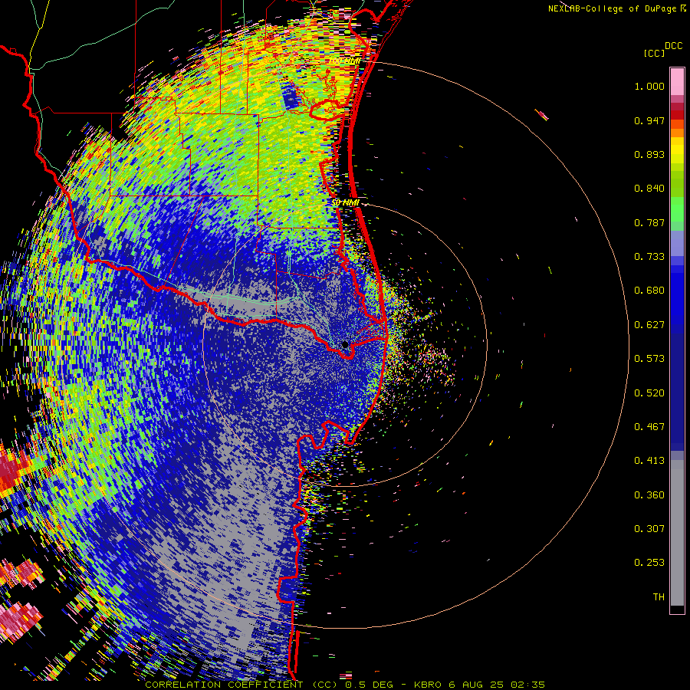
Task: Click the 0.520 scale value
Action: click(649, 393)
